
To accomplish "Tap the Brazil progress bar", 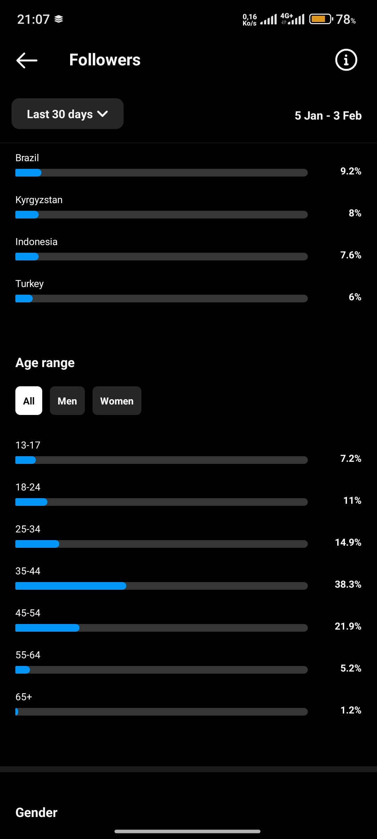I will pyautogui.click(x=161, y=173).
